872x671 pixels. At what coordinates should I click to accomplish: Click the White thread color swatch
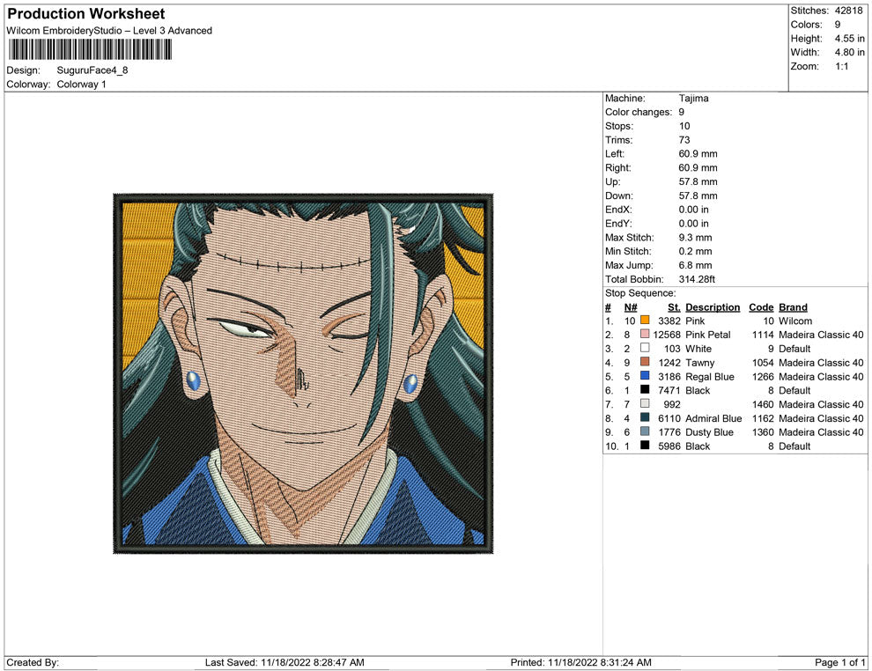tap(645, 348)
